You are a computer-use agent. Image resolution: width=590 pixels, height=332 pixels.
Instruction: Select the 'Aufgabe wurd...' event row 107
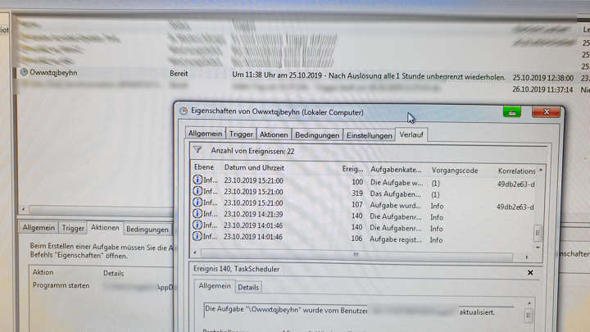[364, 204]
